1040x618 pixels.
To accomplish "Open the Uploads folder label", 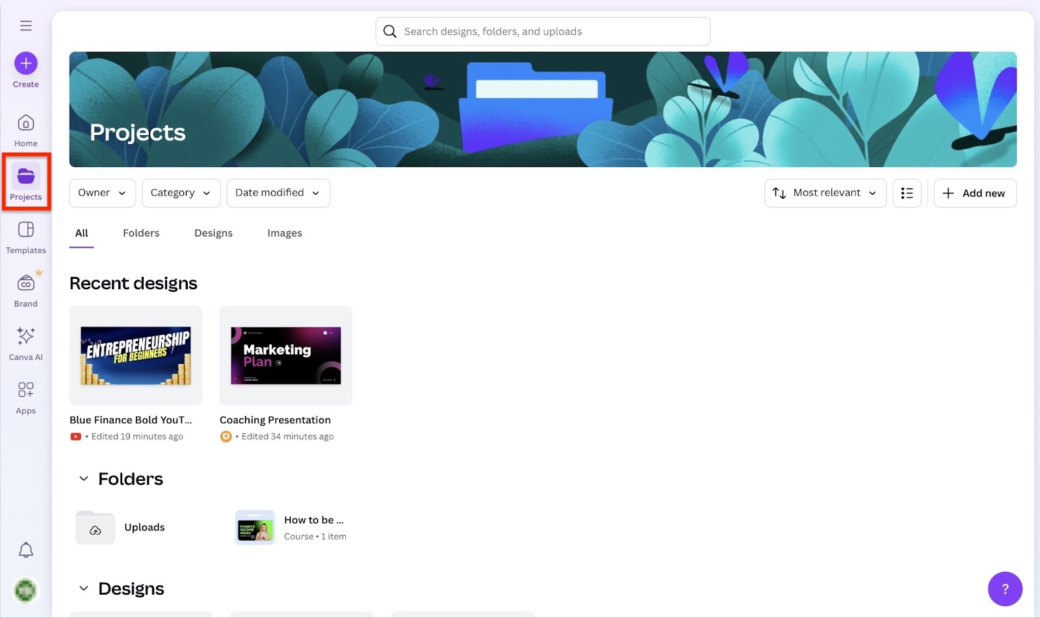I will pos(144,527).
